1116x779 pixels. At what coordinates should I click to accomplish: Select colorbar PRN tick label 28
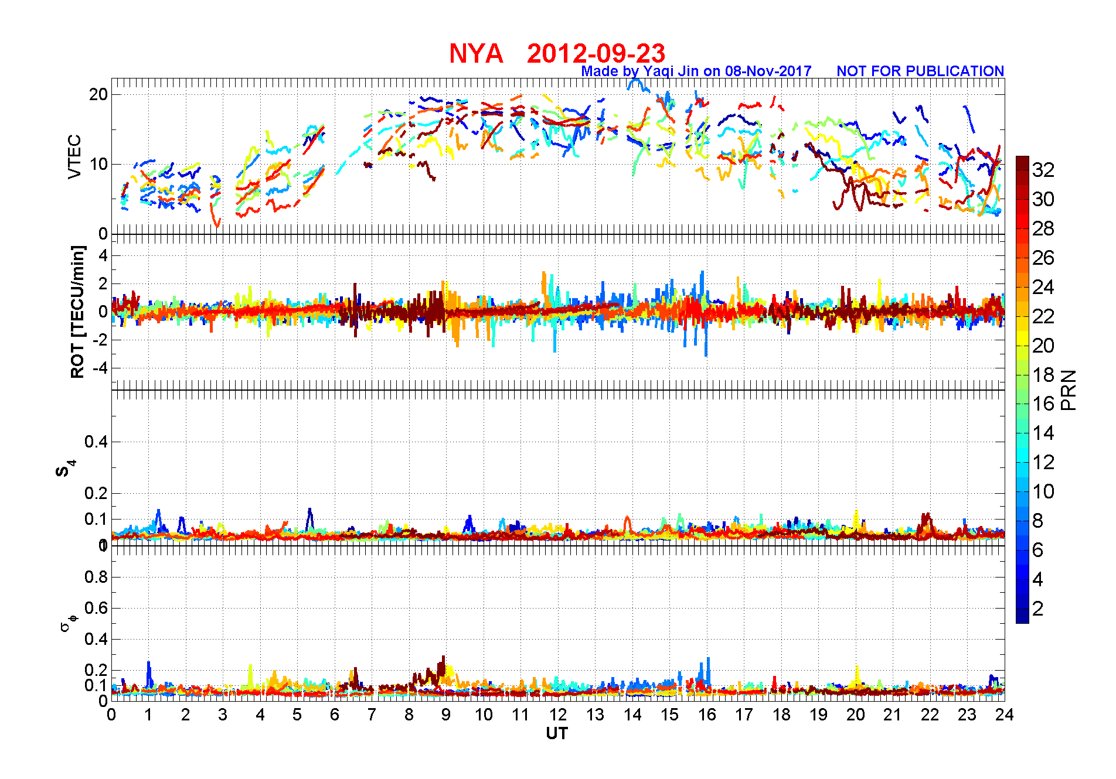[x=1043, y=228]
